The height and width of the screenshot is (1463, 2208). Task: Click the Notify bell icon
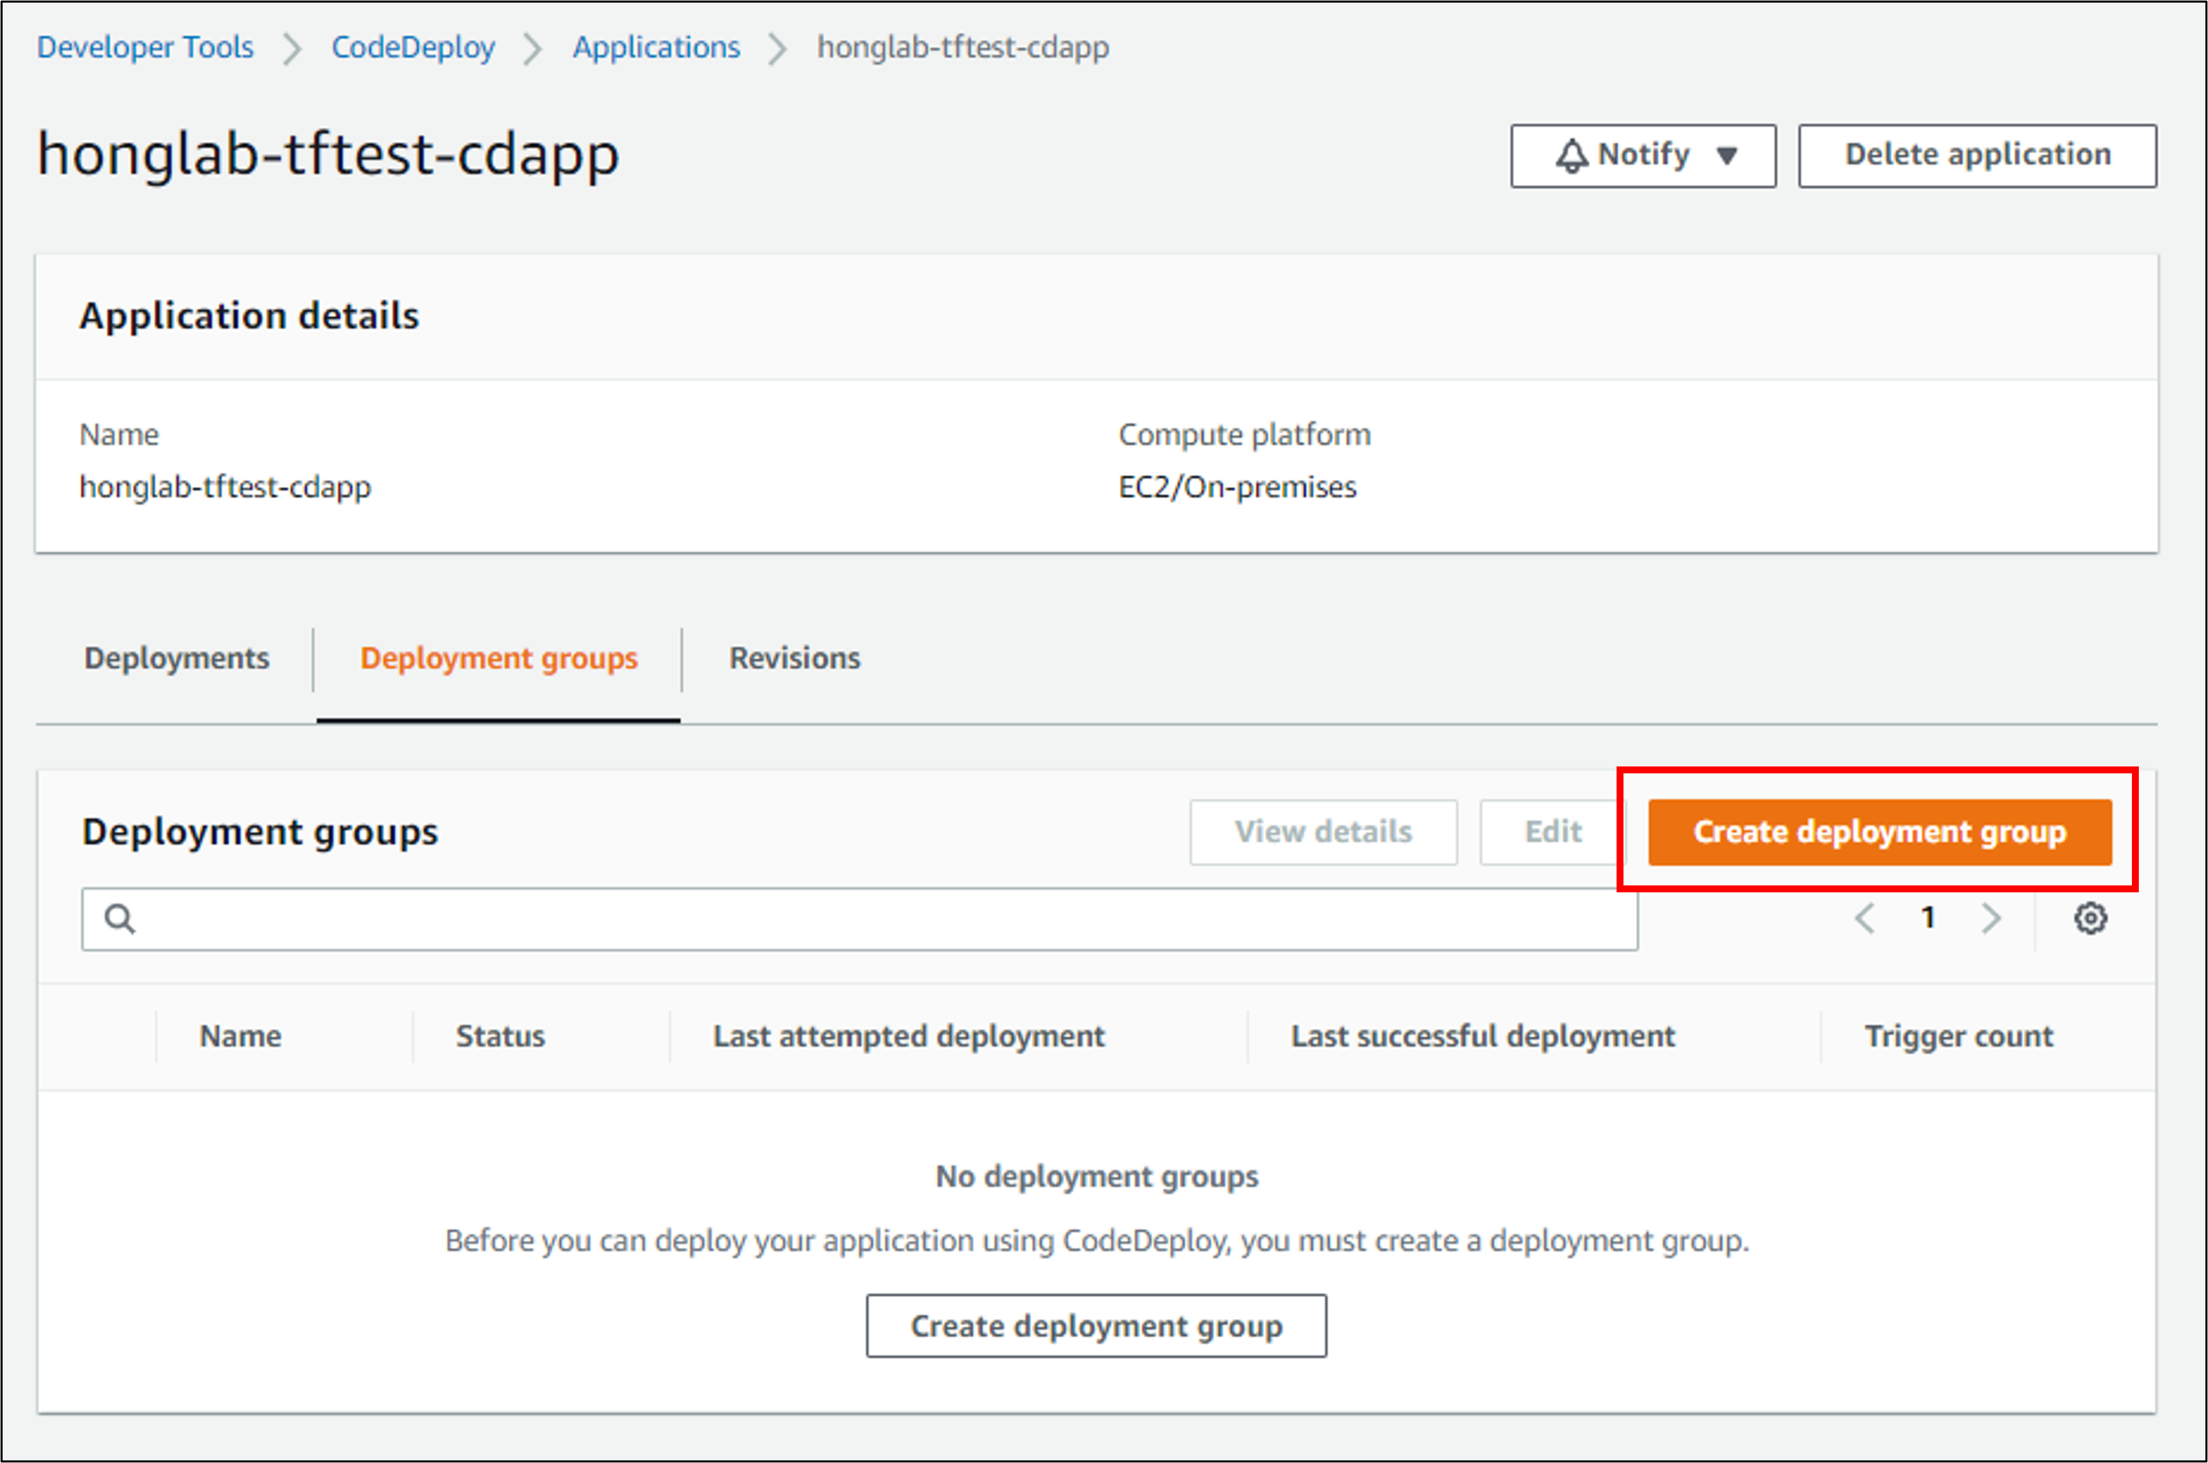tap(1571, 156)
